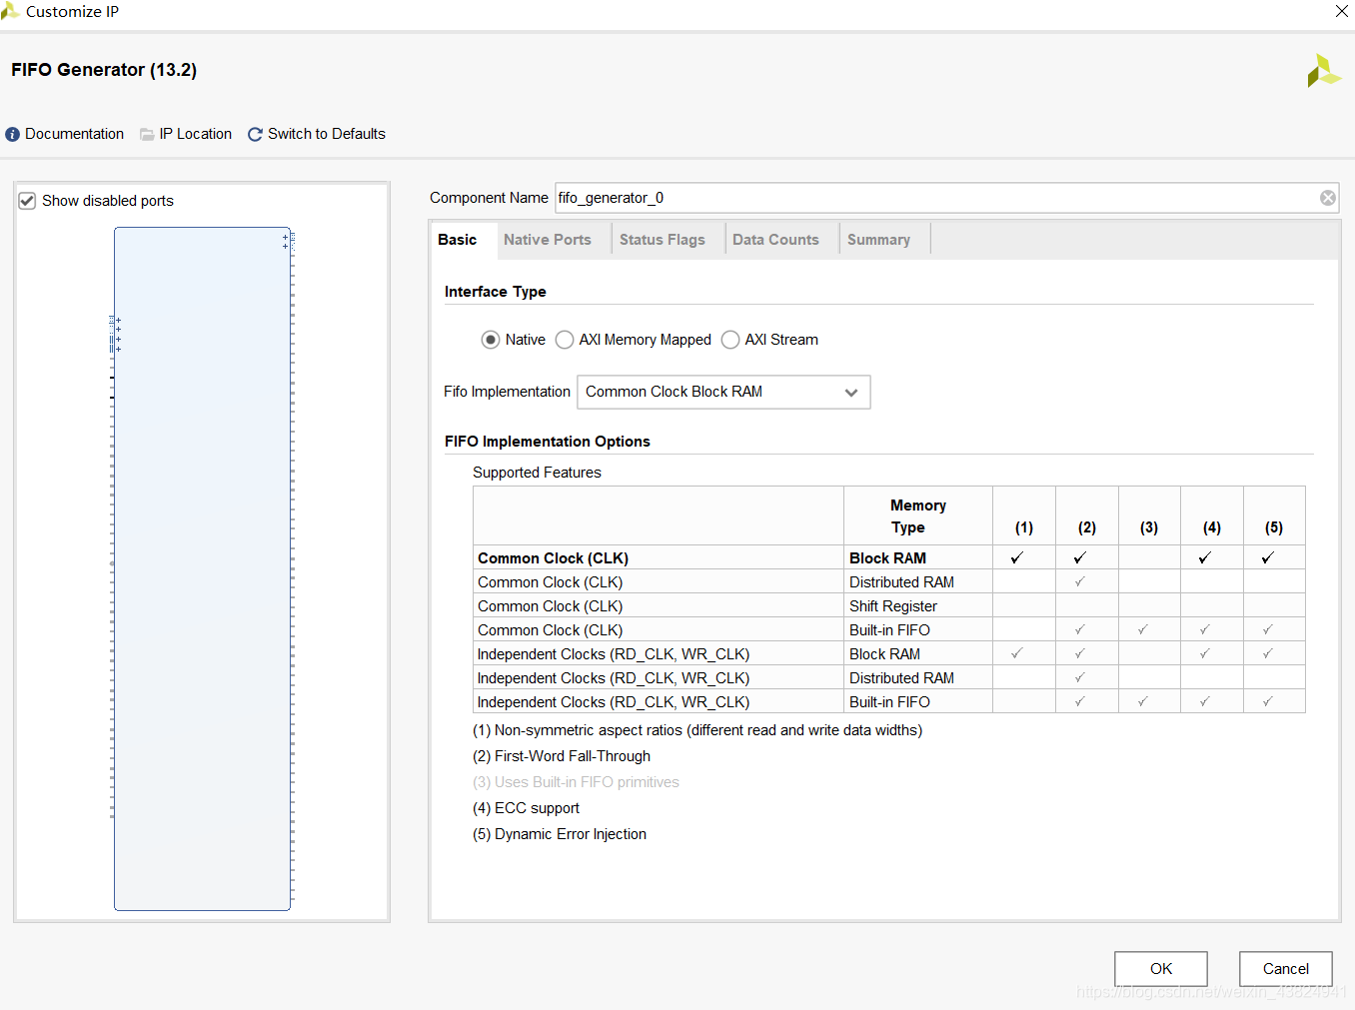Click the Switch to Defaults refresh icon
Screen dimensions: 1355x1010
click(x=255, y=135)
